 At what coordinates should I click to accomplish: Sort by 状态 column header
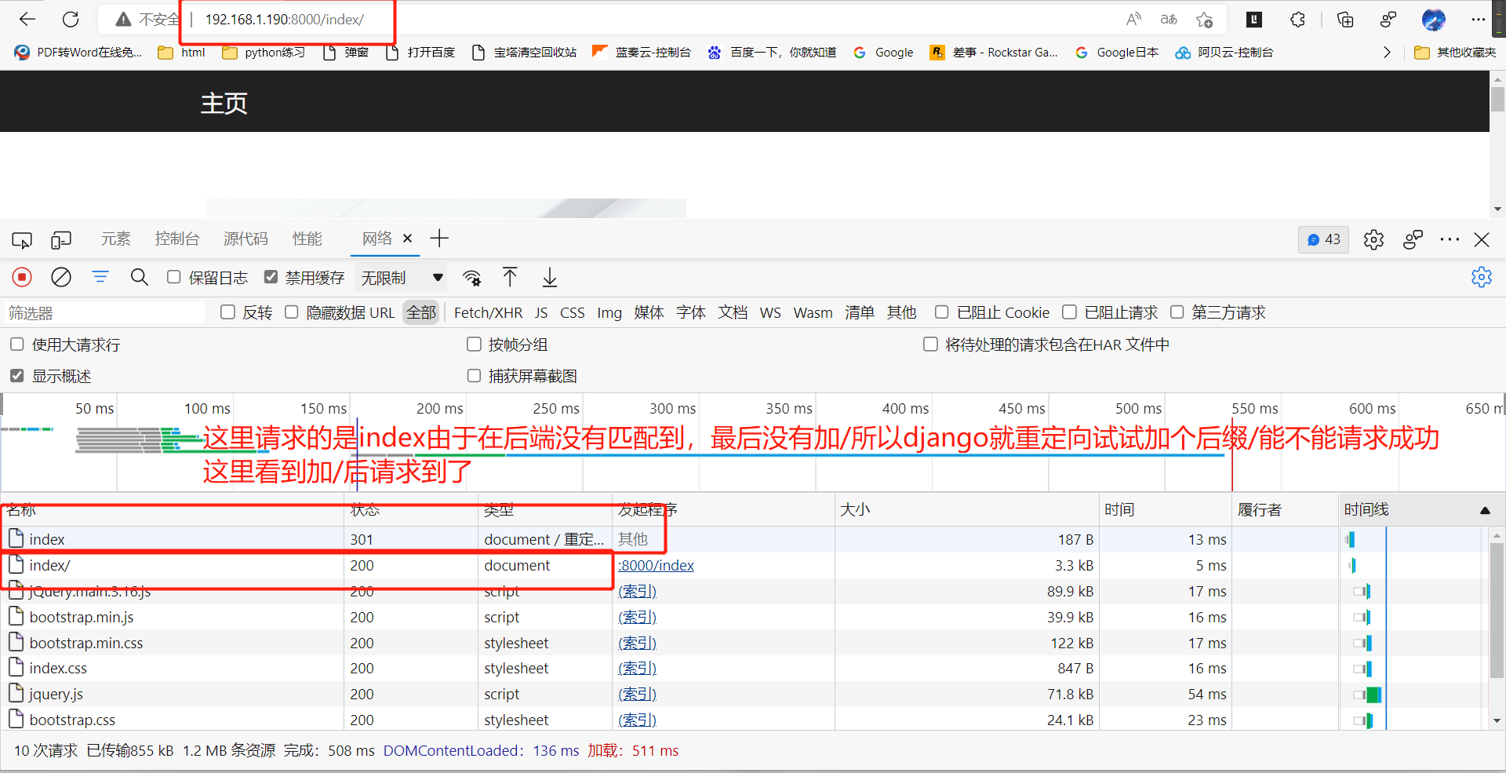411,510
